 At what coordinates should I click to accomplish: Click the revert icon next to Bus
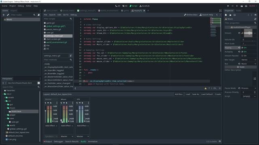click(239, 64)
